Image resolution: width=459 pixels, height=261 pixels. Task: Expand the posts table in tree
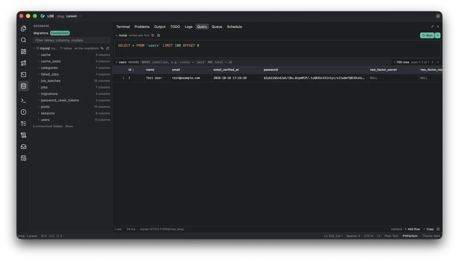(x=38, y=107)
